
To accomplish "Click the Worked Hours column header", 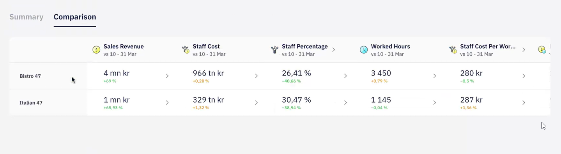I will [391, 46].
